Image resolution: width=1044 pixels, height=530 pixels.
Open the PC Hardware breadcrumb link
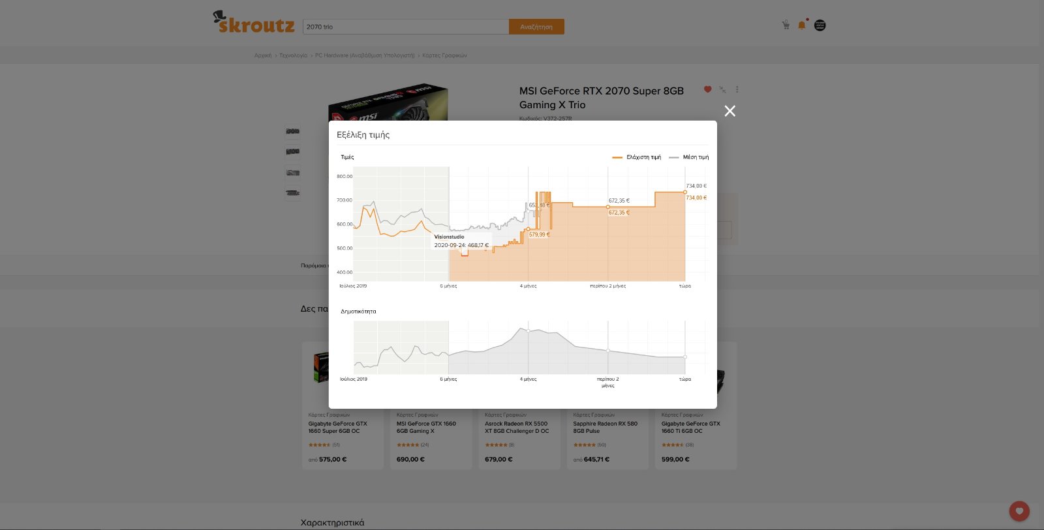[x=365, y=55]
